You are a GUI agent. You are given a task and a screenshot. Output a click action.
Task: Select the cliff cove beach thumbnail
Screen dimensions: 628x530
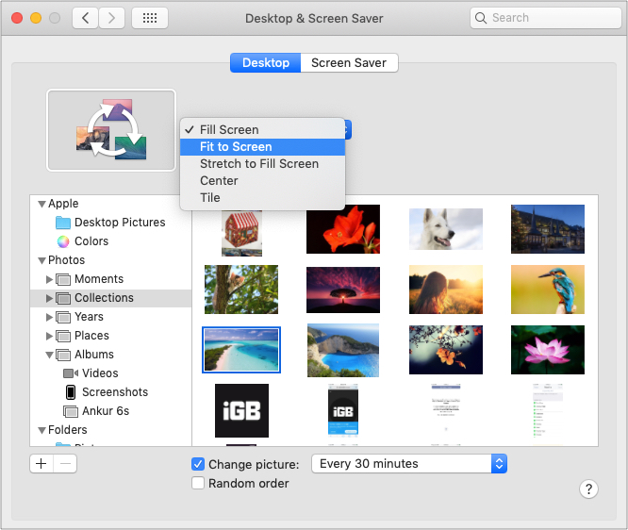coord(343,350)
